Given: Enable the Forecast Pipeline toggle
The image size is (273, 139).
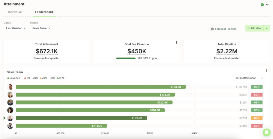Looking at the screenshot, I should click(211, 29).
